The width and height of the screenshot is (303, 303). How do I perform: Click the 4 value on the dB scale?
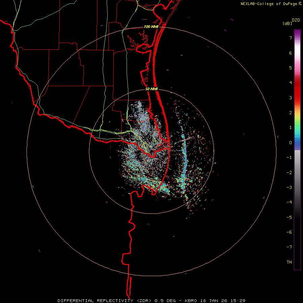[291, 83]
